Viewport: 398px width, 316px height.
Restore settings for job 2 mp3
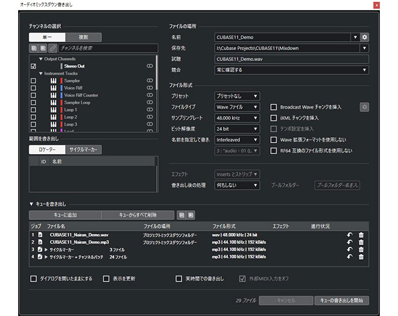350,242
